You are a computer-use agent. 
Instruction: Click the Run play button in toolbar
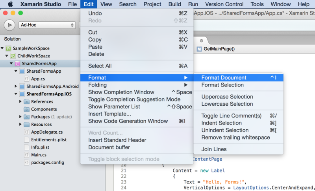click(9, 25)
